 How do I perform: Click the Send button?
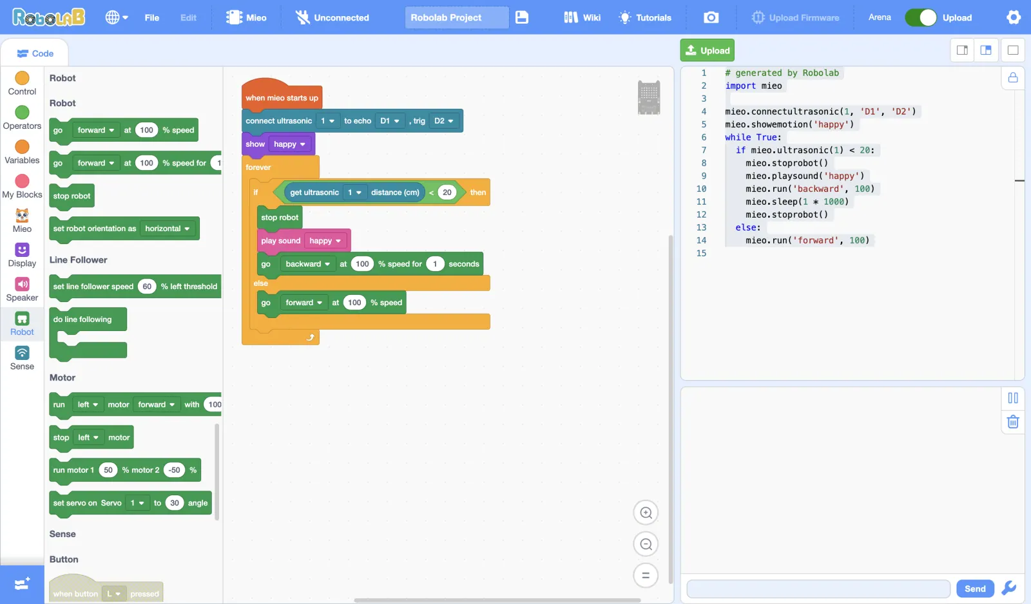tap(975, 589)
